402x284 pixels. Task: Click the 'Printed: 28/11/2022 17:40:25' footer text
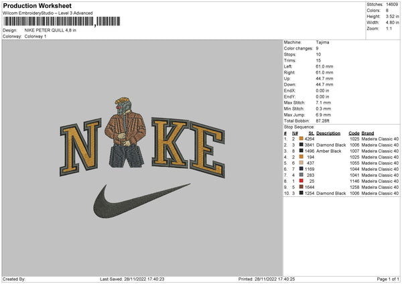click(267, 279)
